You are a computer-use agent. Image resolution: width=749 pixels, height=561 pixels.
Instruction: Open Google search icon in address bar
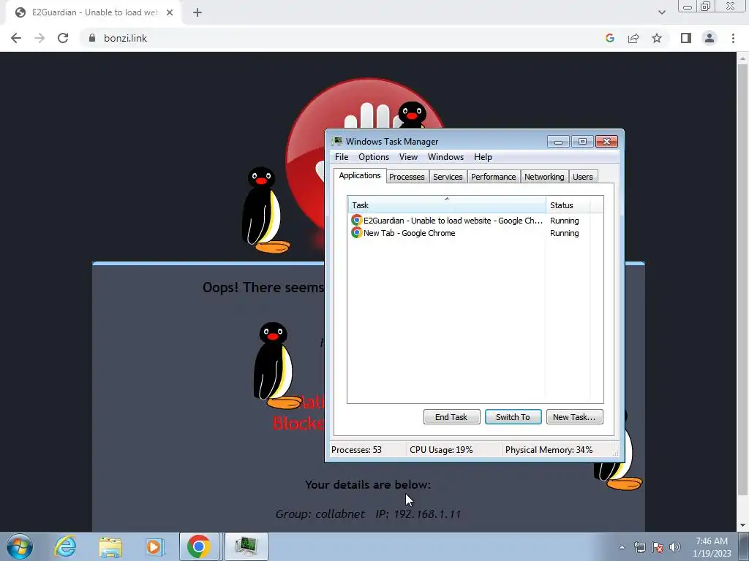click(x=609, y=38)
